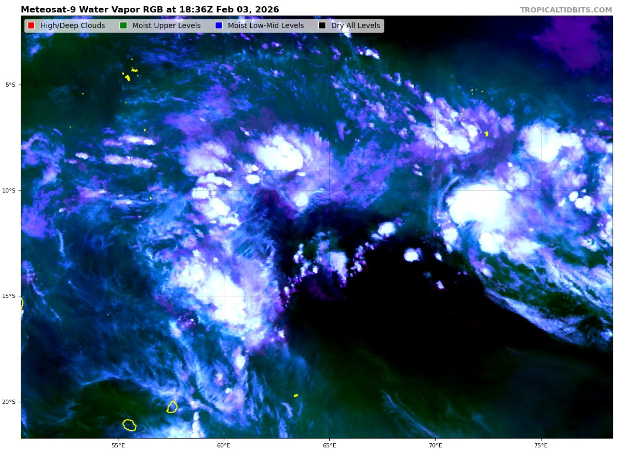Click the black Dry All Levels swatch

[322, 26]
